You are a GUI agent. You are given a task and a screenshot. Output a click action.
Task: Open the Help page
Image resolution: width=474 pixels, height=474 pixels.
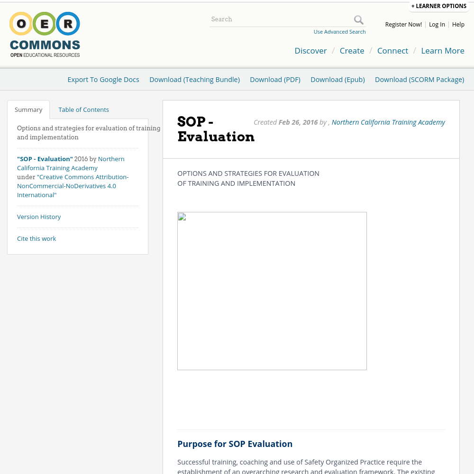[458, 25]
